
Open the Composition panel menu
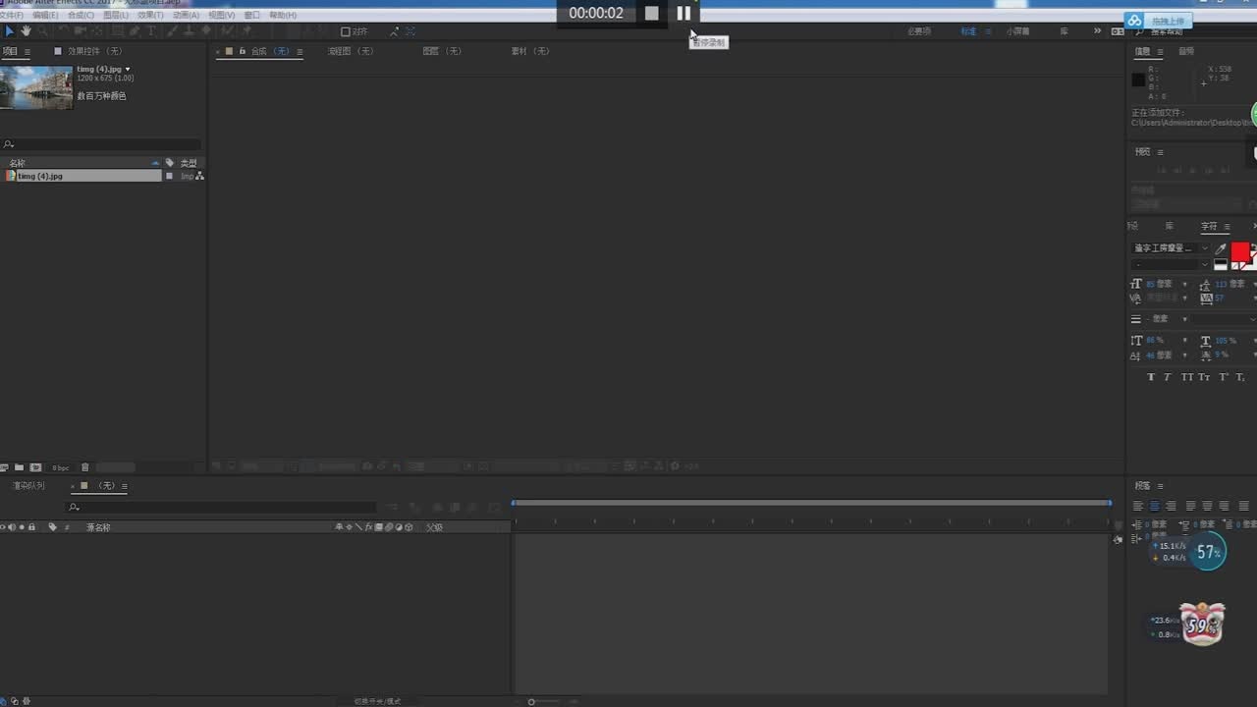tap(300, 51)
